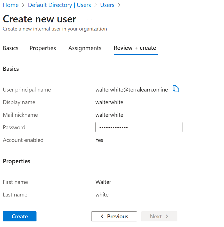Navigate to the Users breadcrumb link

click(107, 5)
